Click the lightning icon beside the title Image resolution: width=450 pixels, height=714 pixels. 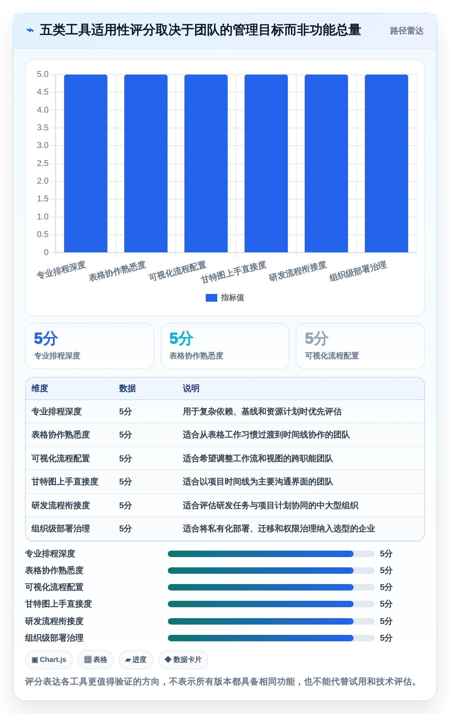click(x=30, y=30)
